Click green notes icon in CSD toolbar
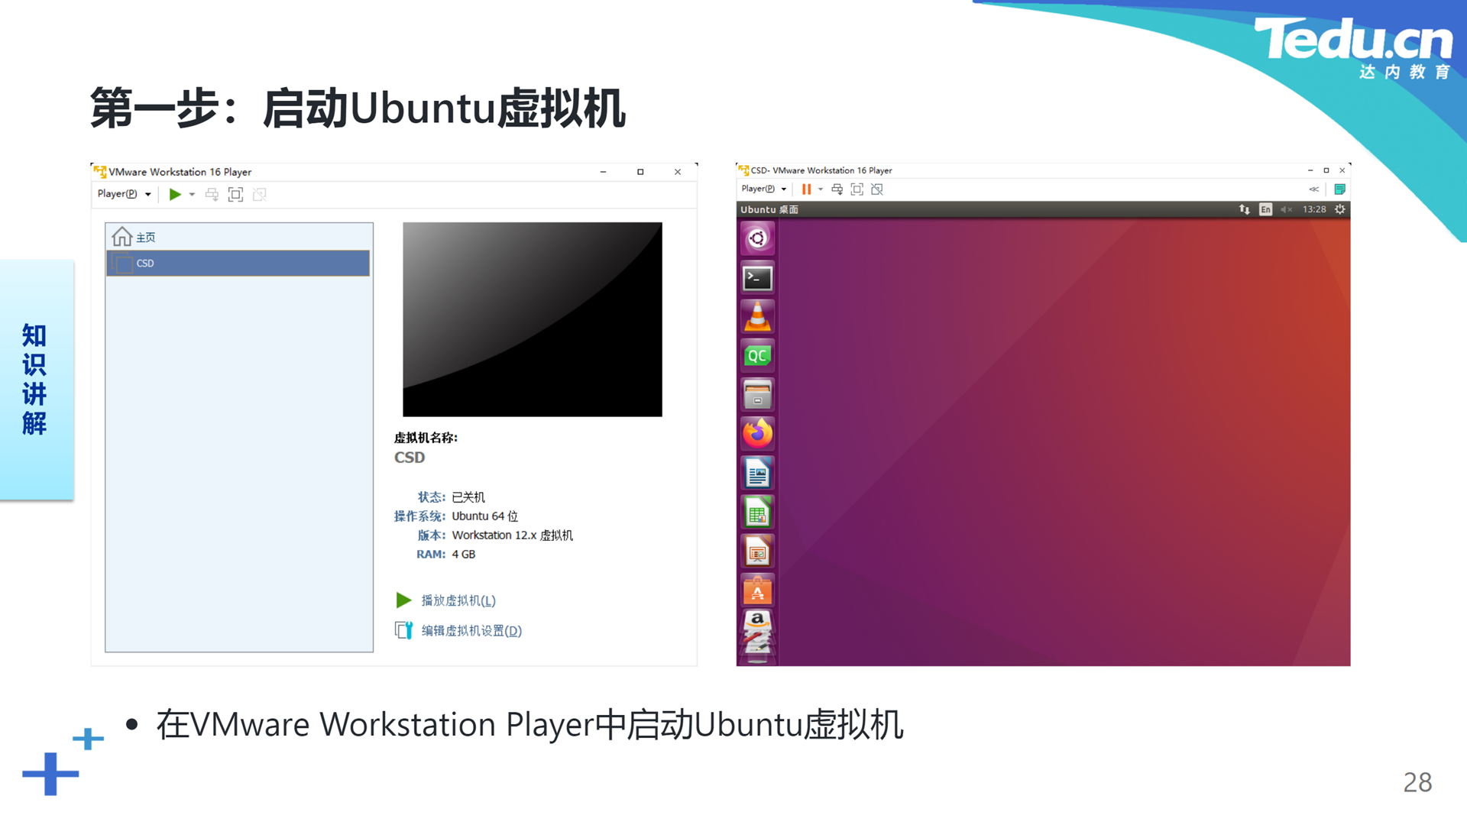This screenshot has height=825, width=1467. (x=1339, y=189)
